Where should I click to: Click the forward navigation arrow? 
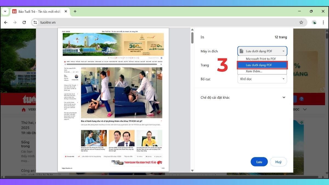click(x=15, y=22)
